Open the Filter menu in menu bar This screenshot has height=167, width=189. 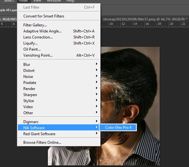click(x=24, y=1)
